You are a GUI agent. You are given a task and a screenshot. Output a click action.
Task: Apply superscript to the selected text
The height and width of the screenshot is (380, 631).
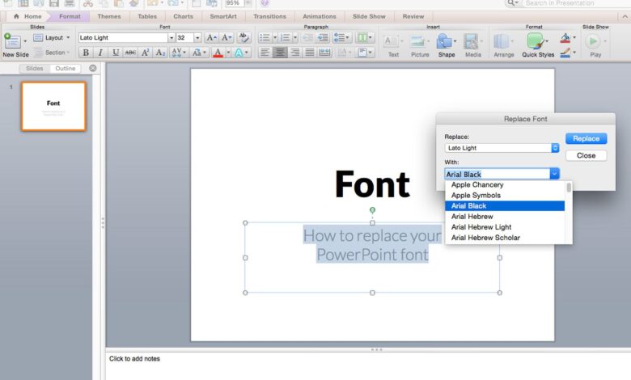pyautogui.click(x=146, y=53)
